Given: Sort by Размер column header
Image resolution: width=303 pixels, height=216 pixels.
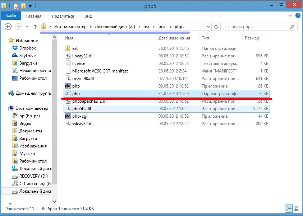Looking at the screenshot, I should (x=252, y=38).
